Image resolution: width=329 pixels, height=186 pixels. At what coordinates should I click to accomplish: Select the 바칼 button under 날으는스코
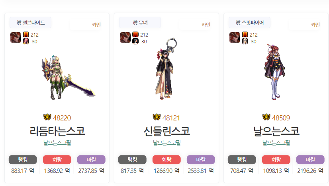(310, 160)
